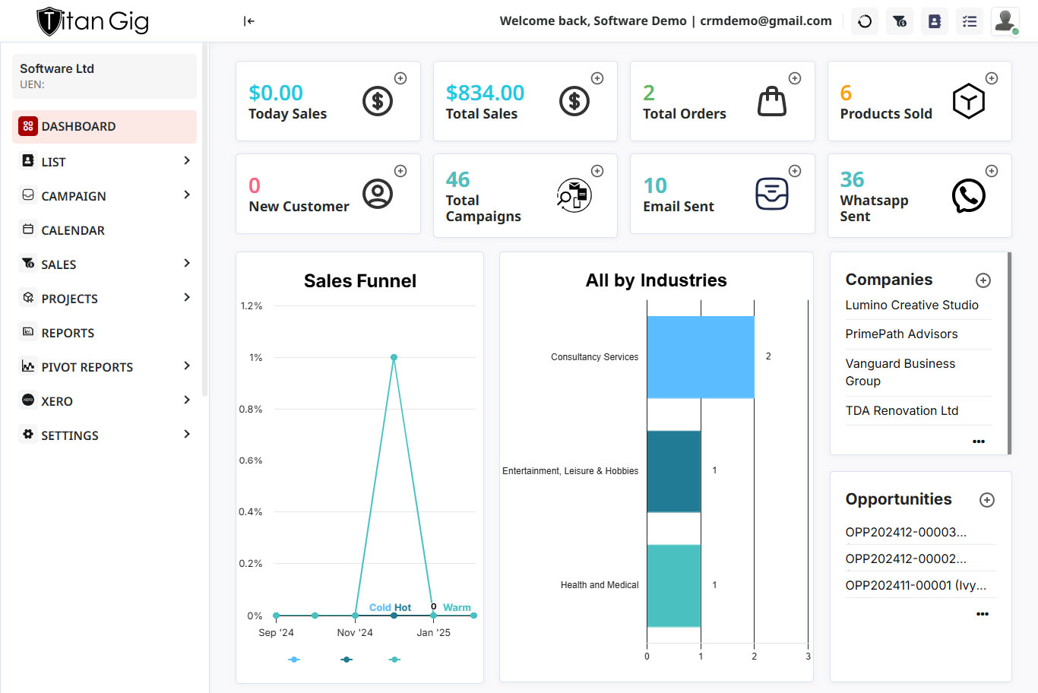This screenshot has width=1038, height=693.
Task: Click the Consultancy Services bar in chart
Action: click(700, 357)
